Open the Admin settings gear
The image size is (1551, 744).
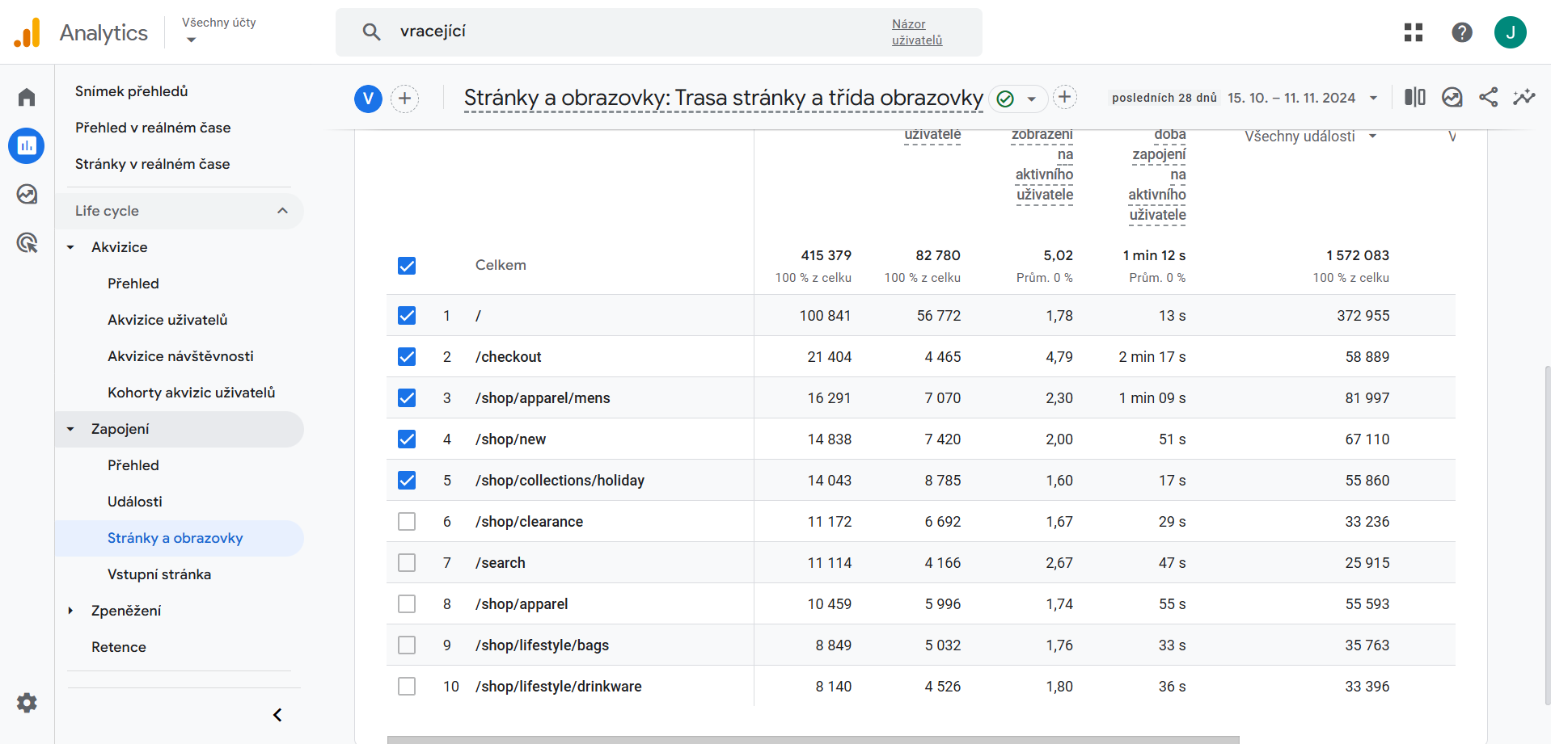click(x=27, y=703)
